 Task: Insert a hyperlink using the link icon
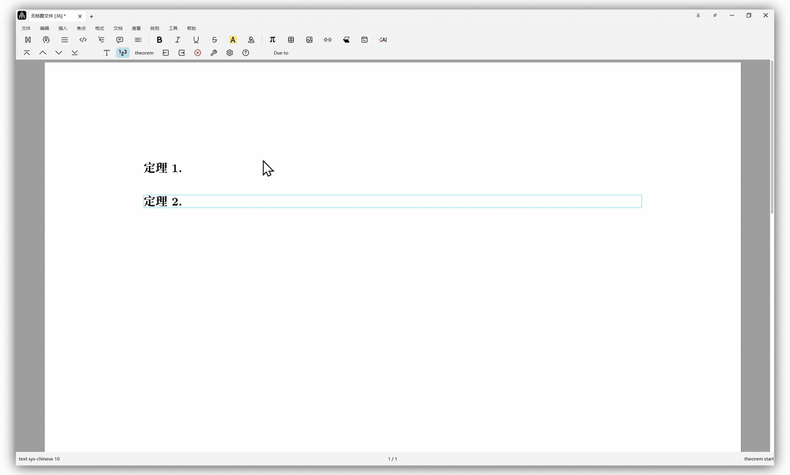click(x=328, y=40)
